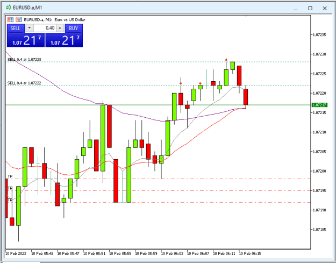Maximize the EURUSD.a,M1 chart window
Screen dimensions: 336x263
pyautogui.click(x=310, y=9)
